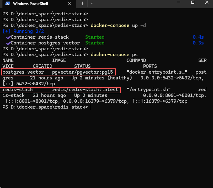
Task: Click '0.0.0.0:16379->6379/tcp,' port mapping
Action: pos(96,101)
